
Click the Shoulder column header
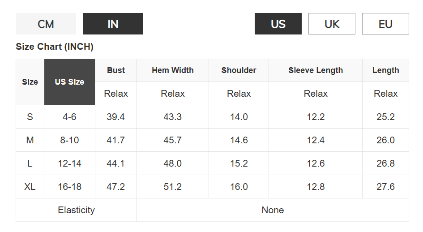coord(239,70)
